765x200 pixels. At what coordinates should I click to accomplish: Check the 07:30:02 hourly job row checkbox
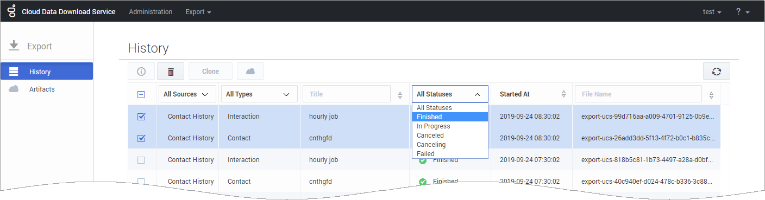coord(141,160)
